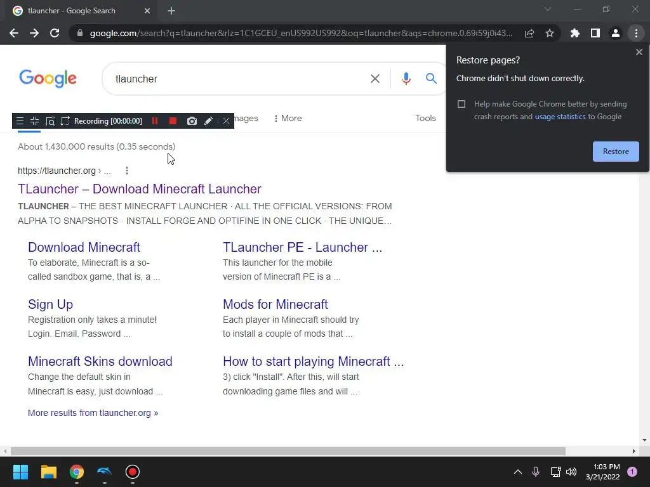Image resolution: width=650 pixels, height=487 pixels.
Task: Stop the recording with red square
Action: pos(173,121)
